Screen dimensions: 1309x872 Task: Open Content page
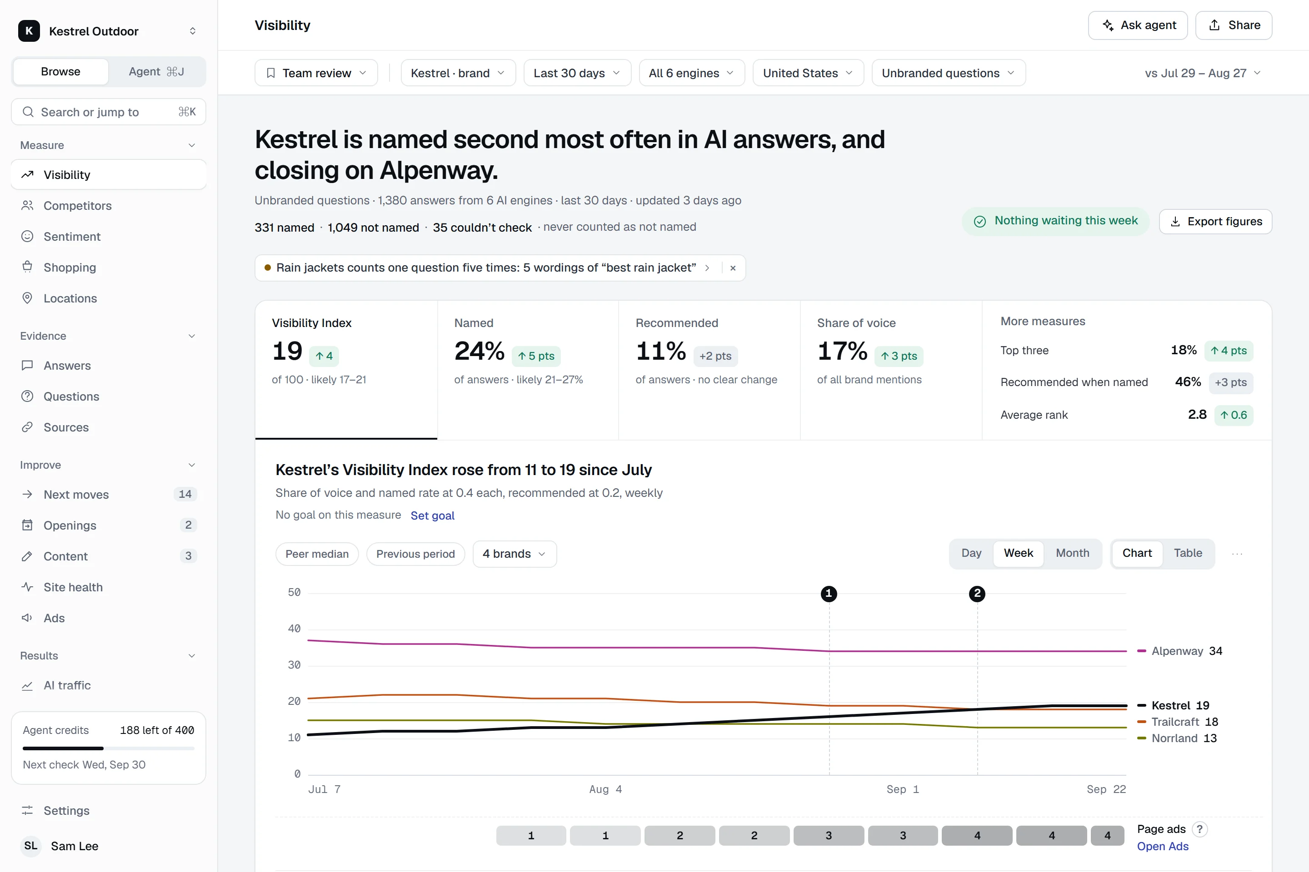point(109,556)
